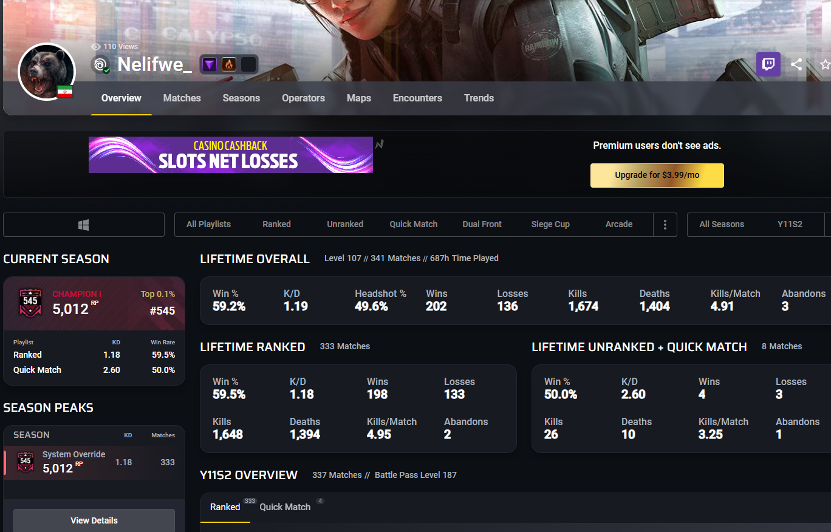Click the 2.60 K/D in Lifetime Unranked + Quick Match
This screenshot has height=532, width=831.
634,395
